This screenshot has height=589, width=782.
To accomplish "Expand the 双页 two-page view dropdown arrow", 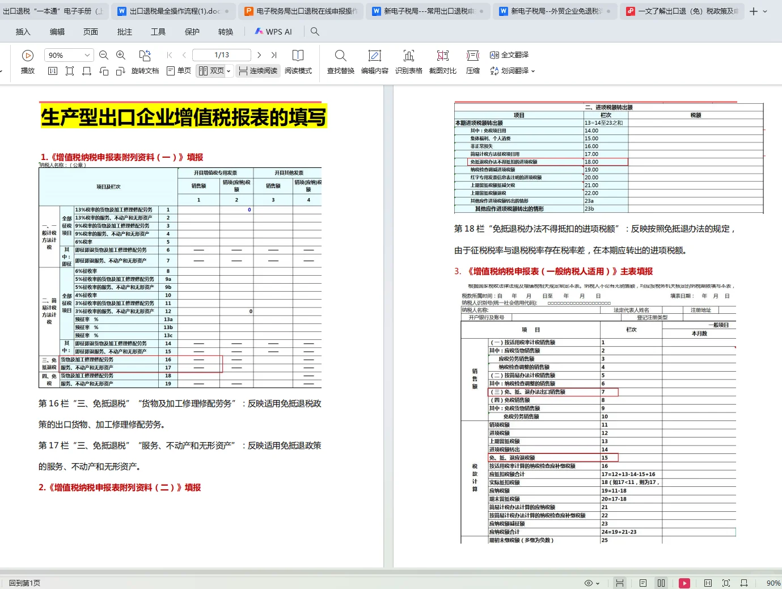I will coord(229,70).
